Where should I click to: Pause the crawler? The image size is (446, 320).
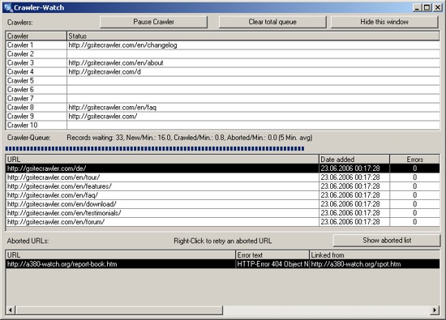pyautogui.click(x=153, y=22)
